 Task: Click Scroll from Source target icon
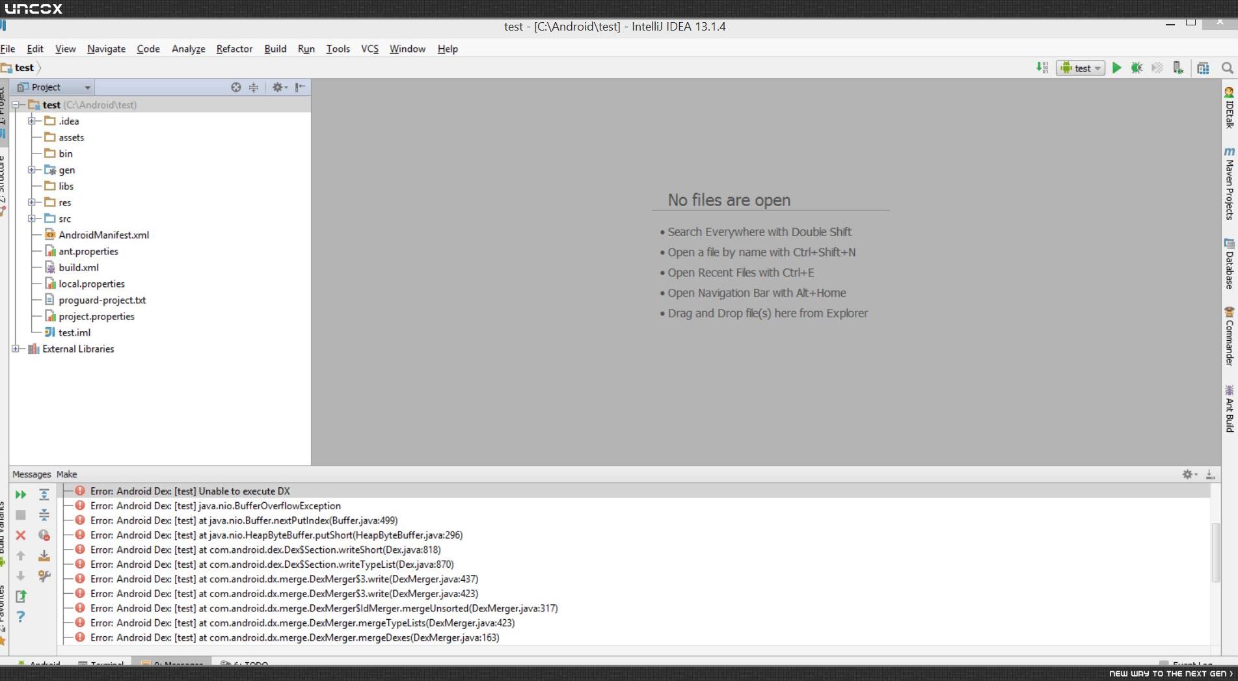[x=236, y=87]
